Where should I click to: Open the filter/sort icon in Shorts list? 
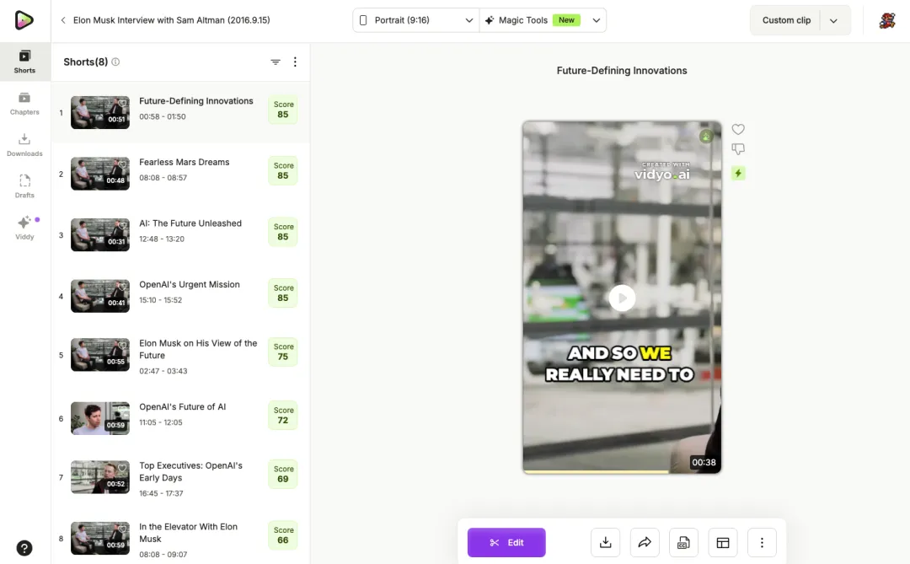click(x=276, y=62)
